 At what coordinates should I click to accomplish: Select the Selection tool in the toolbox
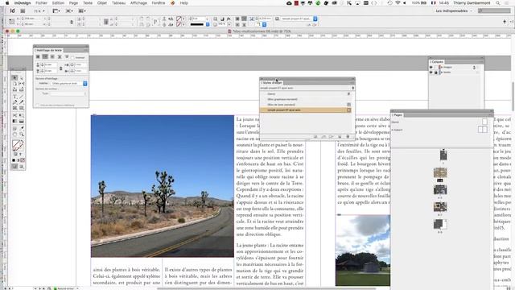[14, 78]
